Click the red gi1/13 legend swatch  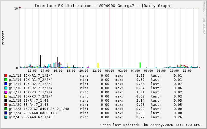pyautogui.click(x=6, y=75)
